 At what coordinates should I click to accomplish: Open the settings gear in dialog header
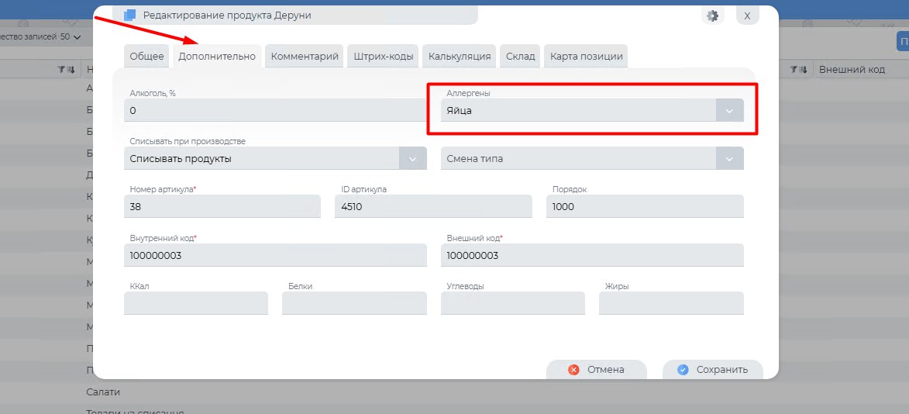(713, 16)
